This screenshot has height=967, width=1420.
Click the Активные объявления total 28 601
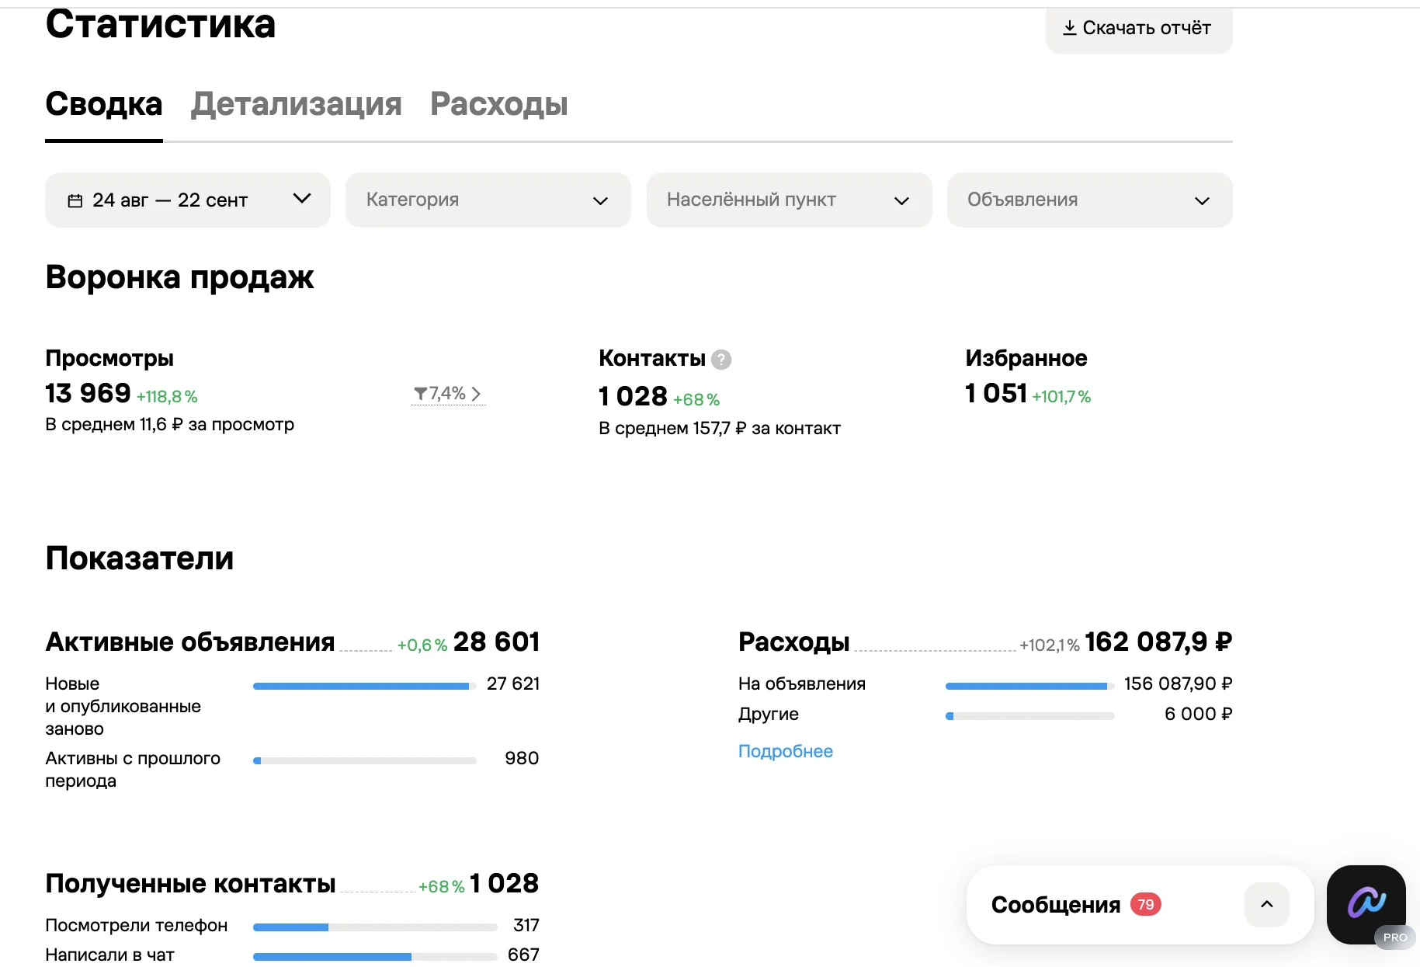(496, 642)
